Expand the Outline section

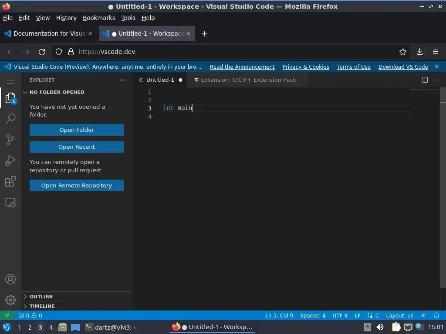point(77,297)
